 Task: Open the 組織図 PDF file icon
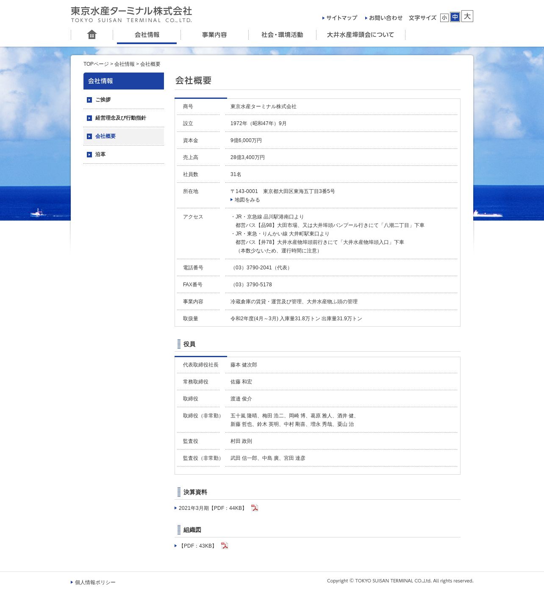[x=225, y=545]
